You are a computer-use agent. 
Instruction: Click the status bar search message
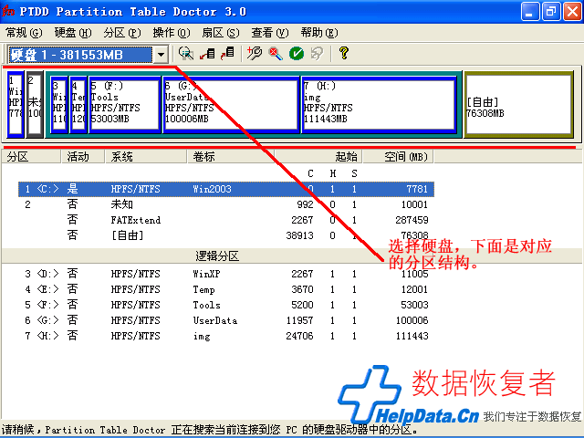(211, 430)
